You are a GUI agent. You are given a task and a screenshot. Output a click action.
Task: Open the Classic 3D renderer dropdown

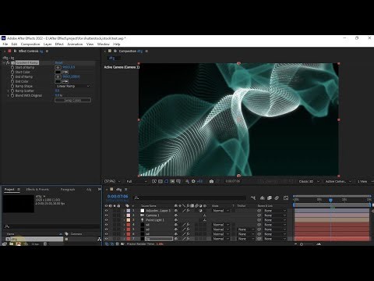point(309,181)
